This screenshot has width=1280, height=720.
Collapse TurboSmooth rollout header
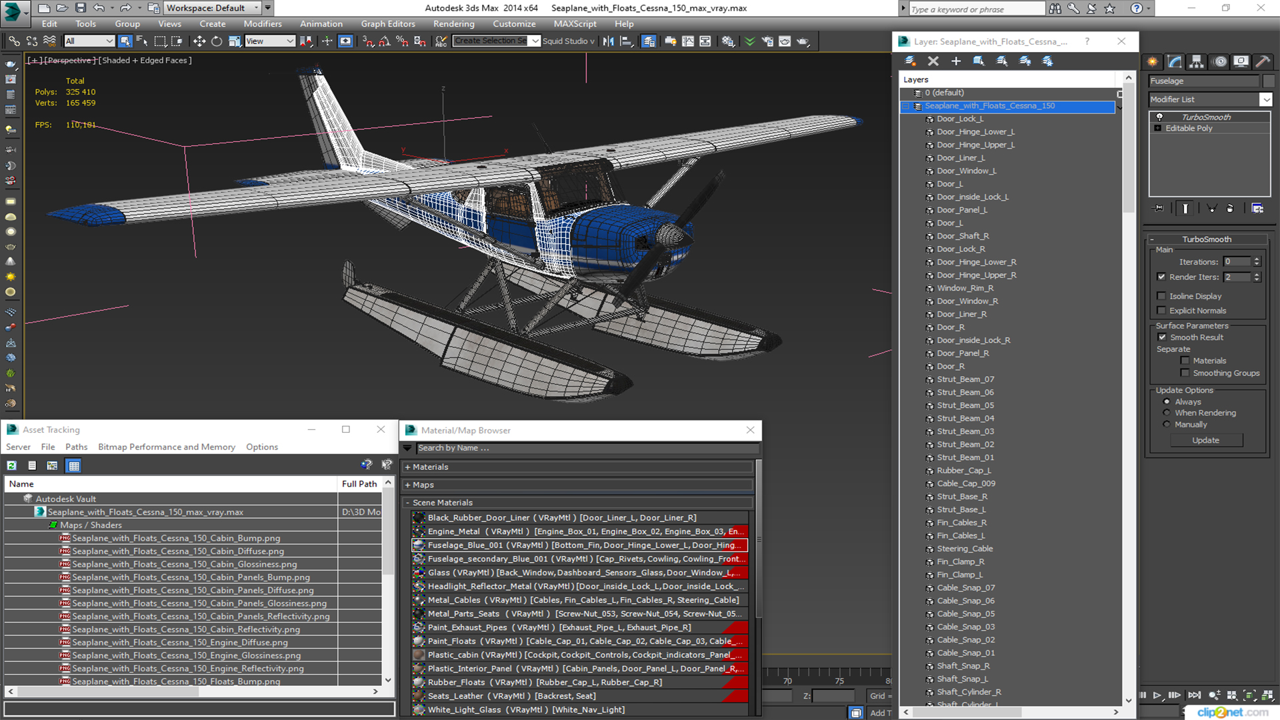pyautogui.click(x=1207, y=239)
